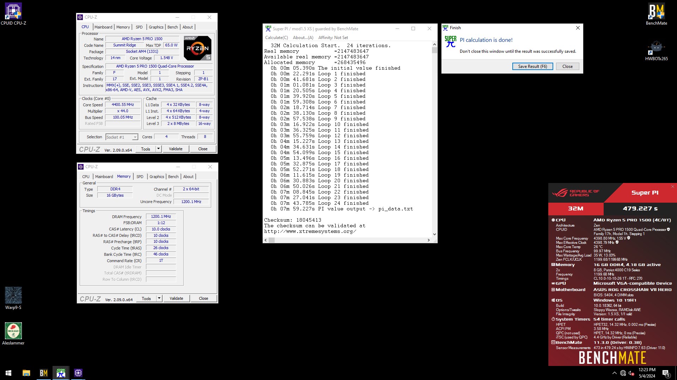Screen dimensions: 677x380
Task: Open the CPUID CPU-Z desktop shortcut
Action: click(x=13, y=14)
